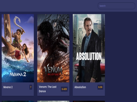Open the partially visible bottom-left movie card
137x102 pixels.
[x=18, y=101]
